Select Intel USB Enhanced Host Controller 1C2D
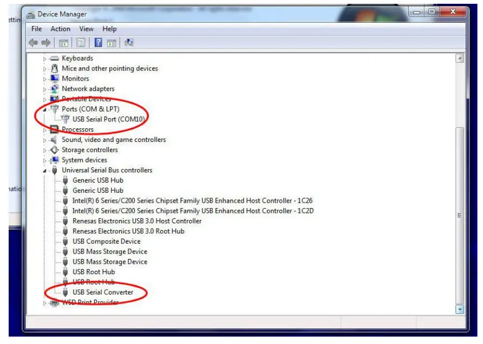483x344 pixels. (x=193, y=211)
